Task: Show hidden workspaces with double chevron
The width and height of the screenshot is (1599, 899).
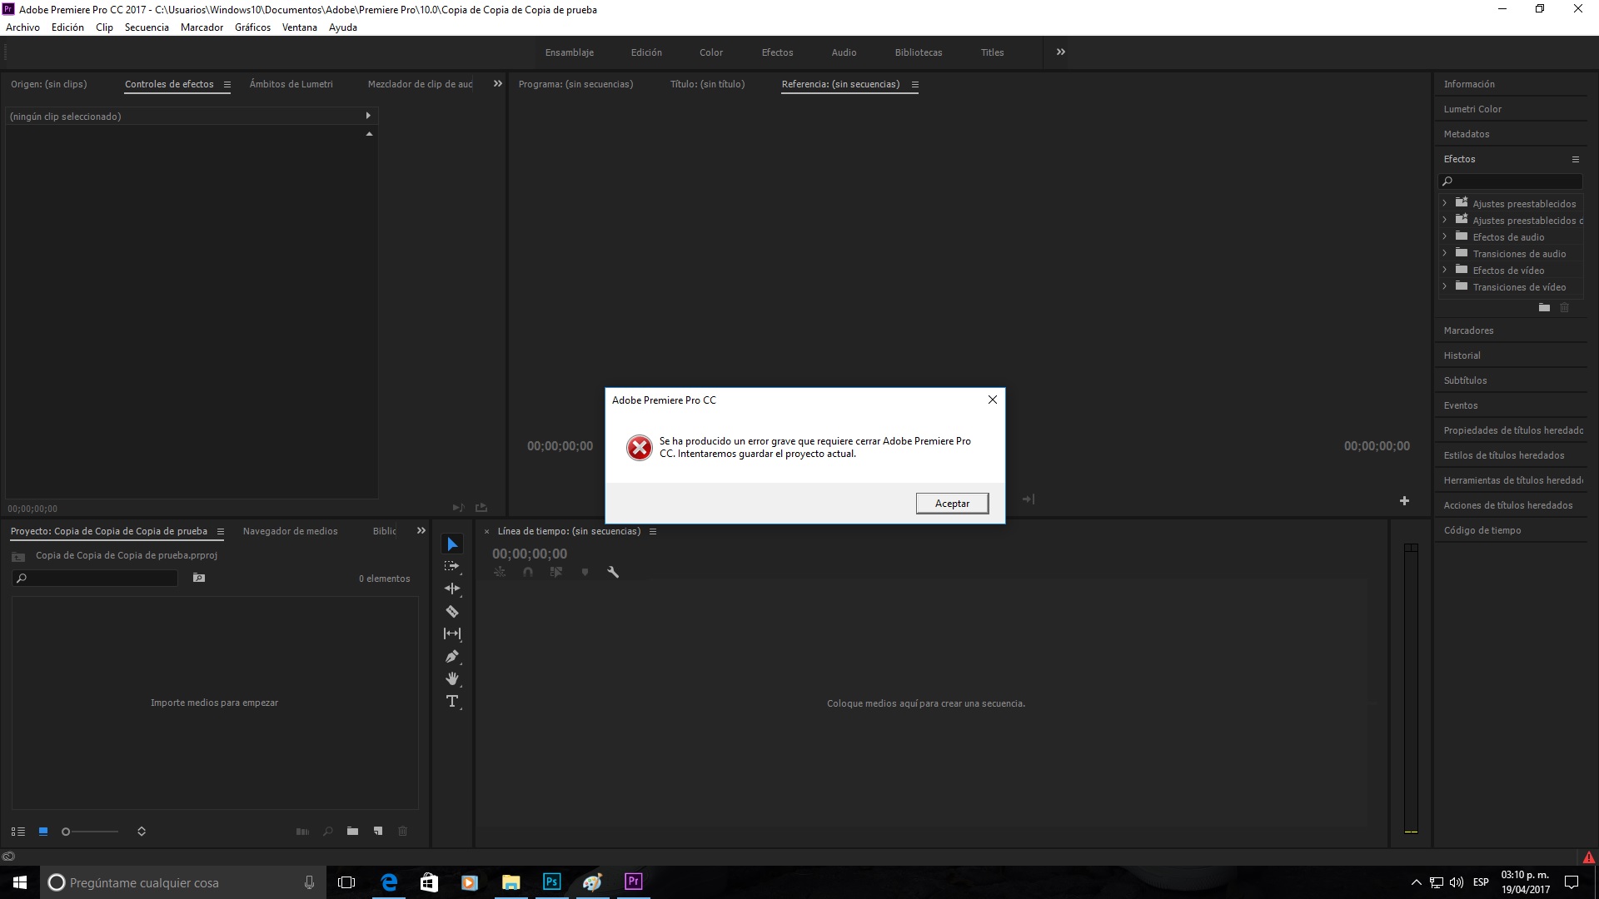Action: (x=1060, y=52)
